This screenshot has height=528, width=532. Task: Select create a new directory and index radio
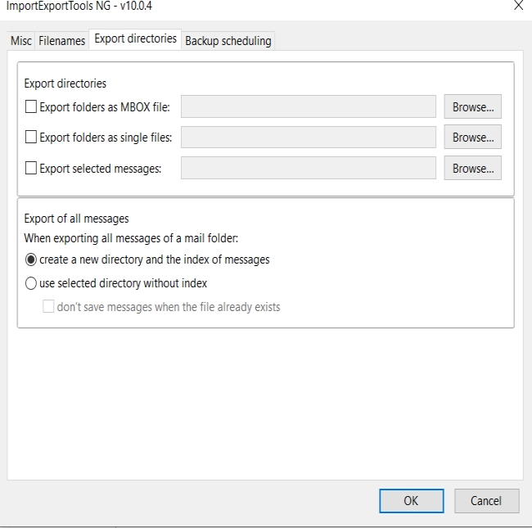31,259
